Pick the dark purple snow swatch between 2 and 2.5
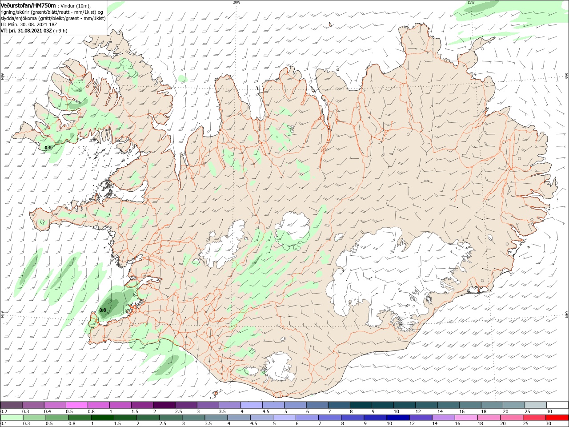569x427 pixels. pos(164,405)
